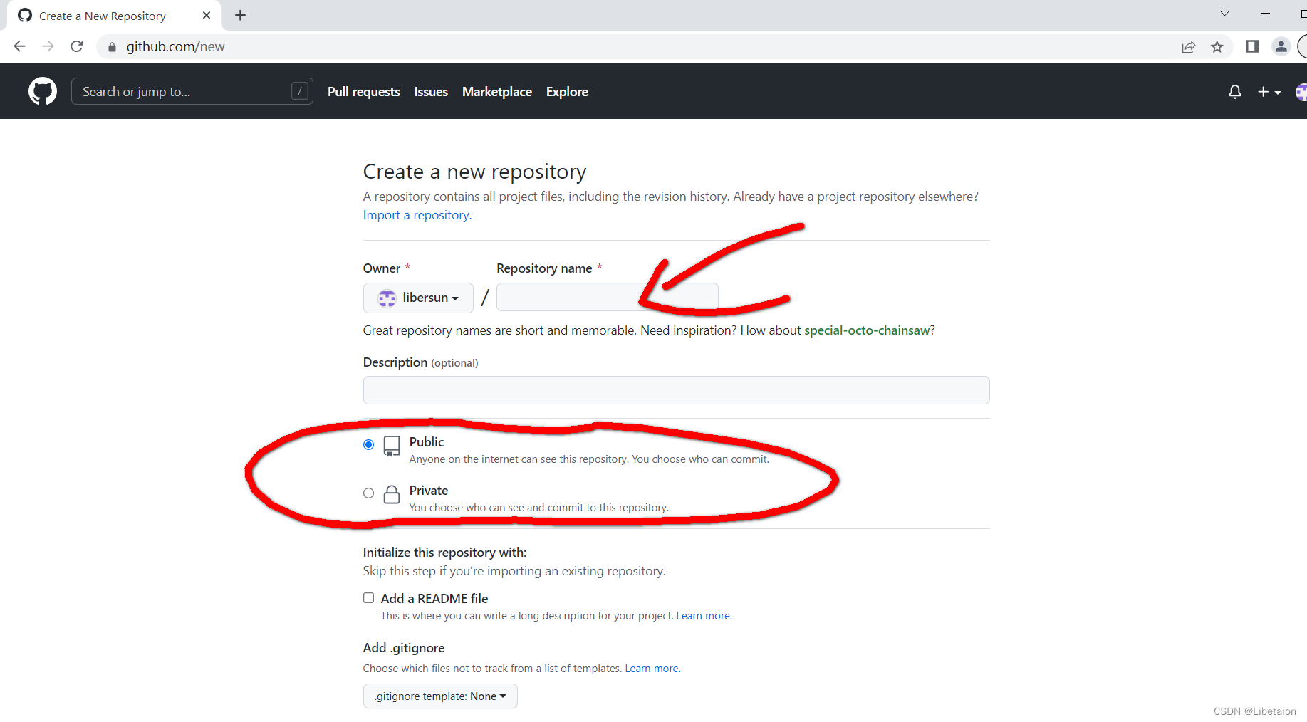The width and height of the screenshot is (1307, 722).
Task: Use suggested name special-octo-chainsaw
Action: (867, 330)
